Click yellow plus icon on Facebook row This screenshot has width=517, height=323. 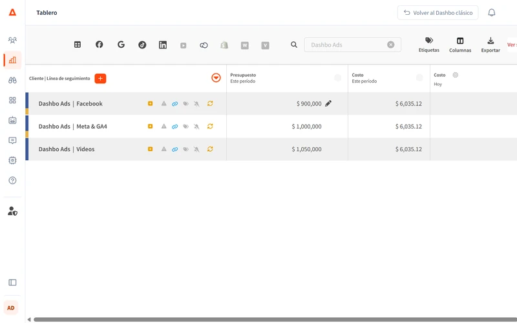tap(151, 103)
